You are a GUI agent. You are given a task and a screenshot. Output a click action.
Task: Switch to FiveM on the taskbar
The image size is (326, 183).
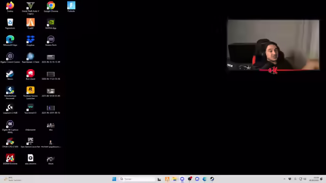point(167,179)
